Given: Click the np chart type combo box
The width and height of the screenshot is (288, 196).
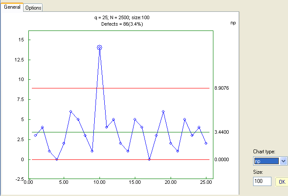Looking at the screenshot, I should coord(266,161).
